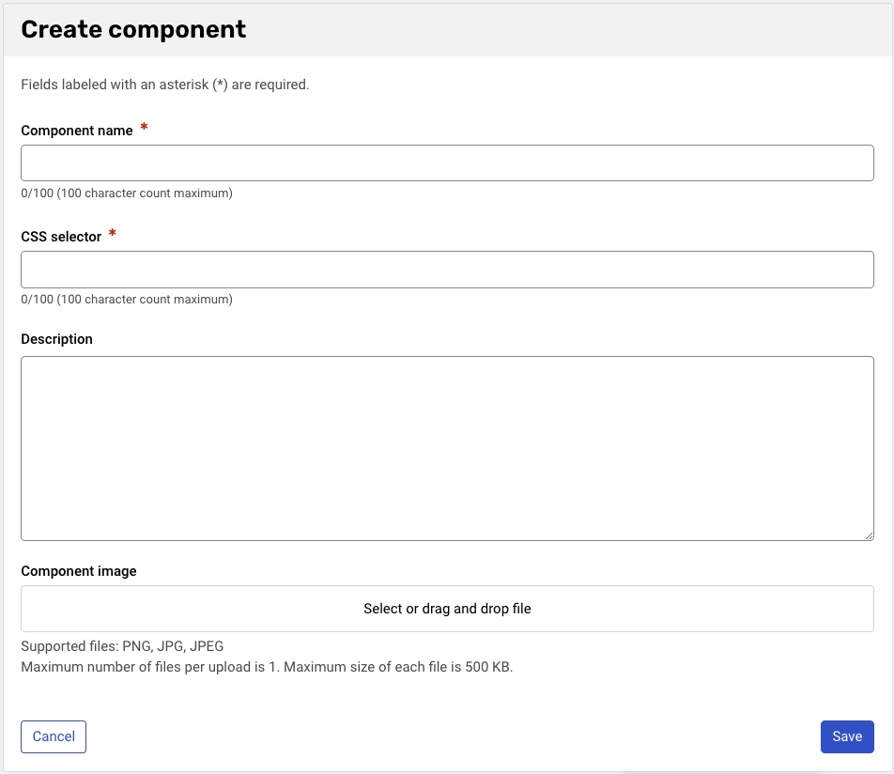The width and height of the screenshot is (894, 774).
Task: Click the required fields asterisk notice
Action: 164,85
